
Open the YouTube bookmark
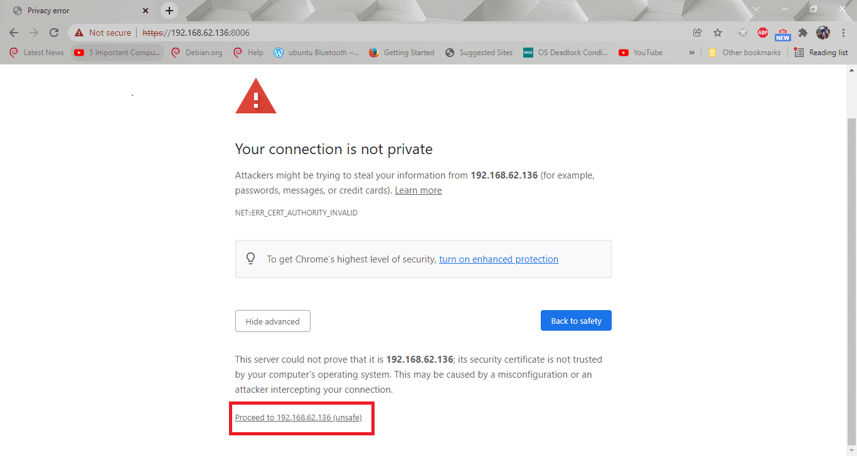641,53
